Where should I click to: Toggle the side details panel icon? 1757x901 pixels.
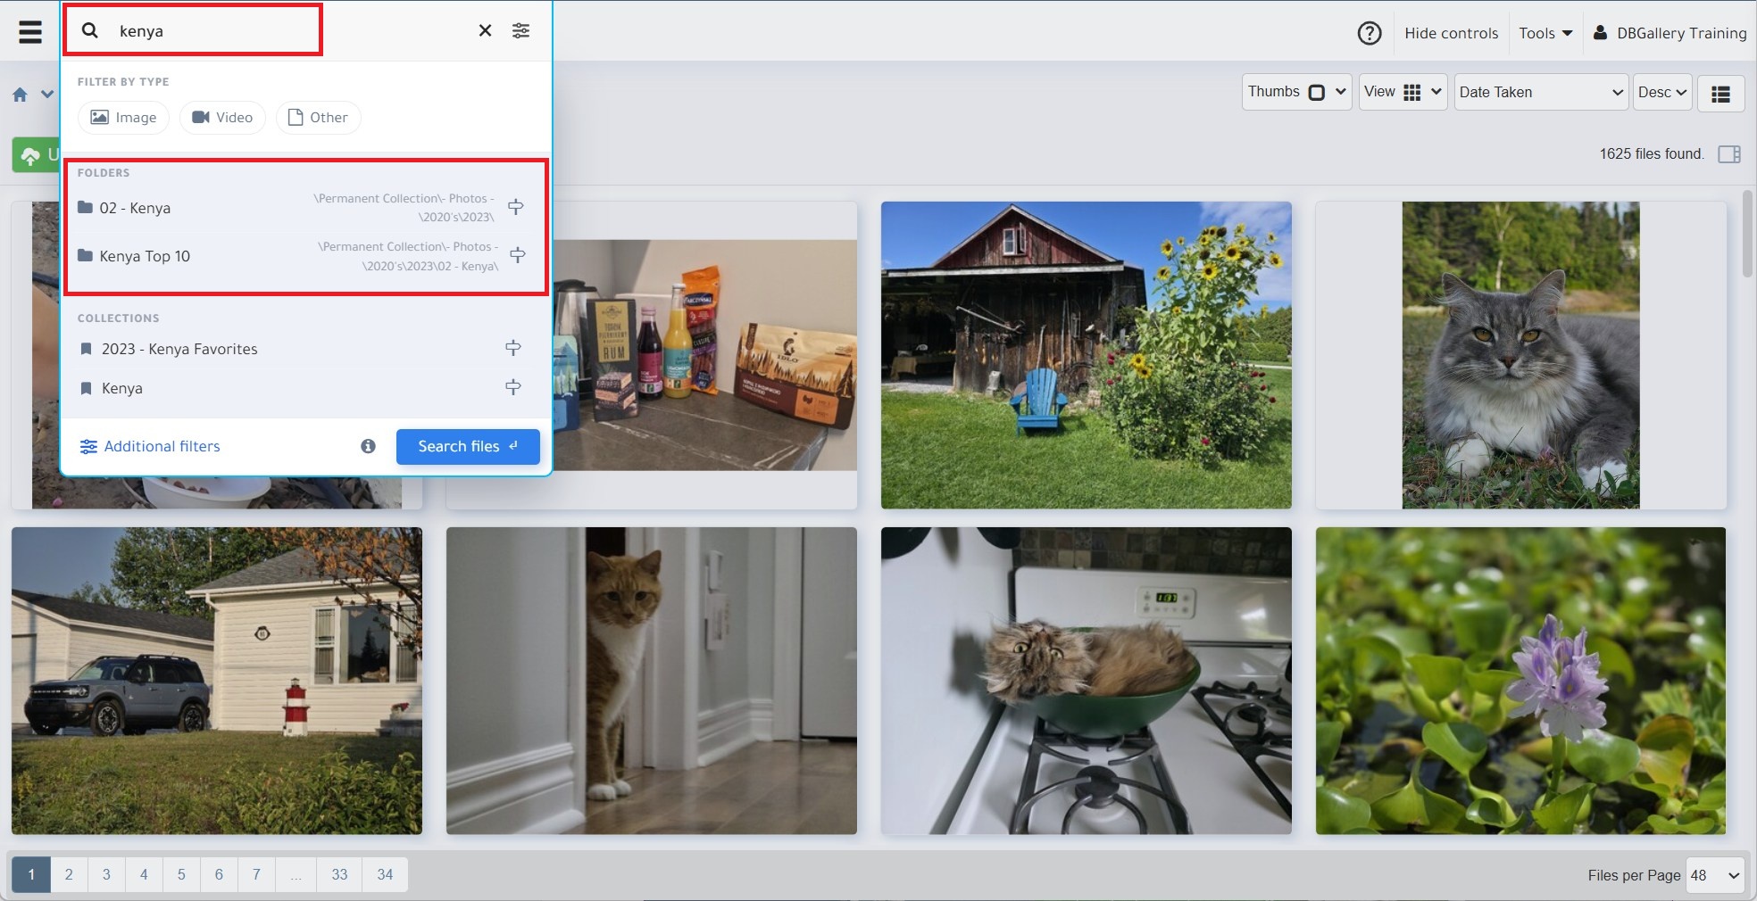point(1729,154)
